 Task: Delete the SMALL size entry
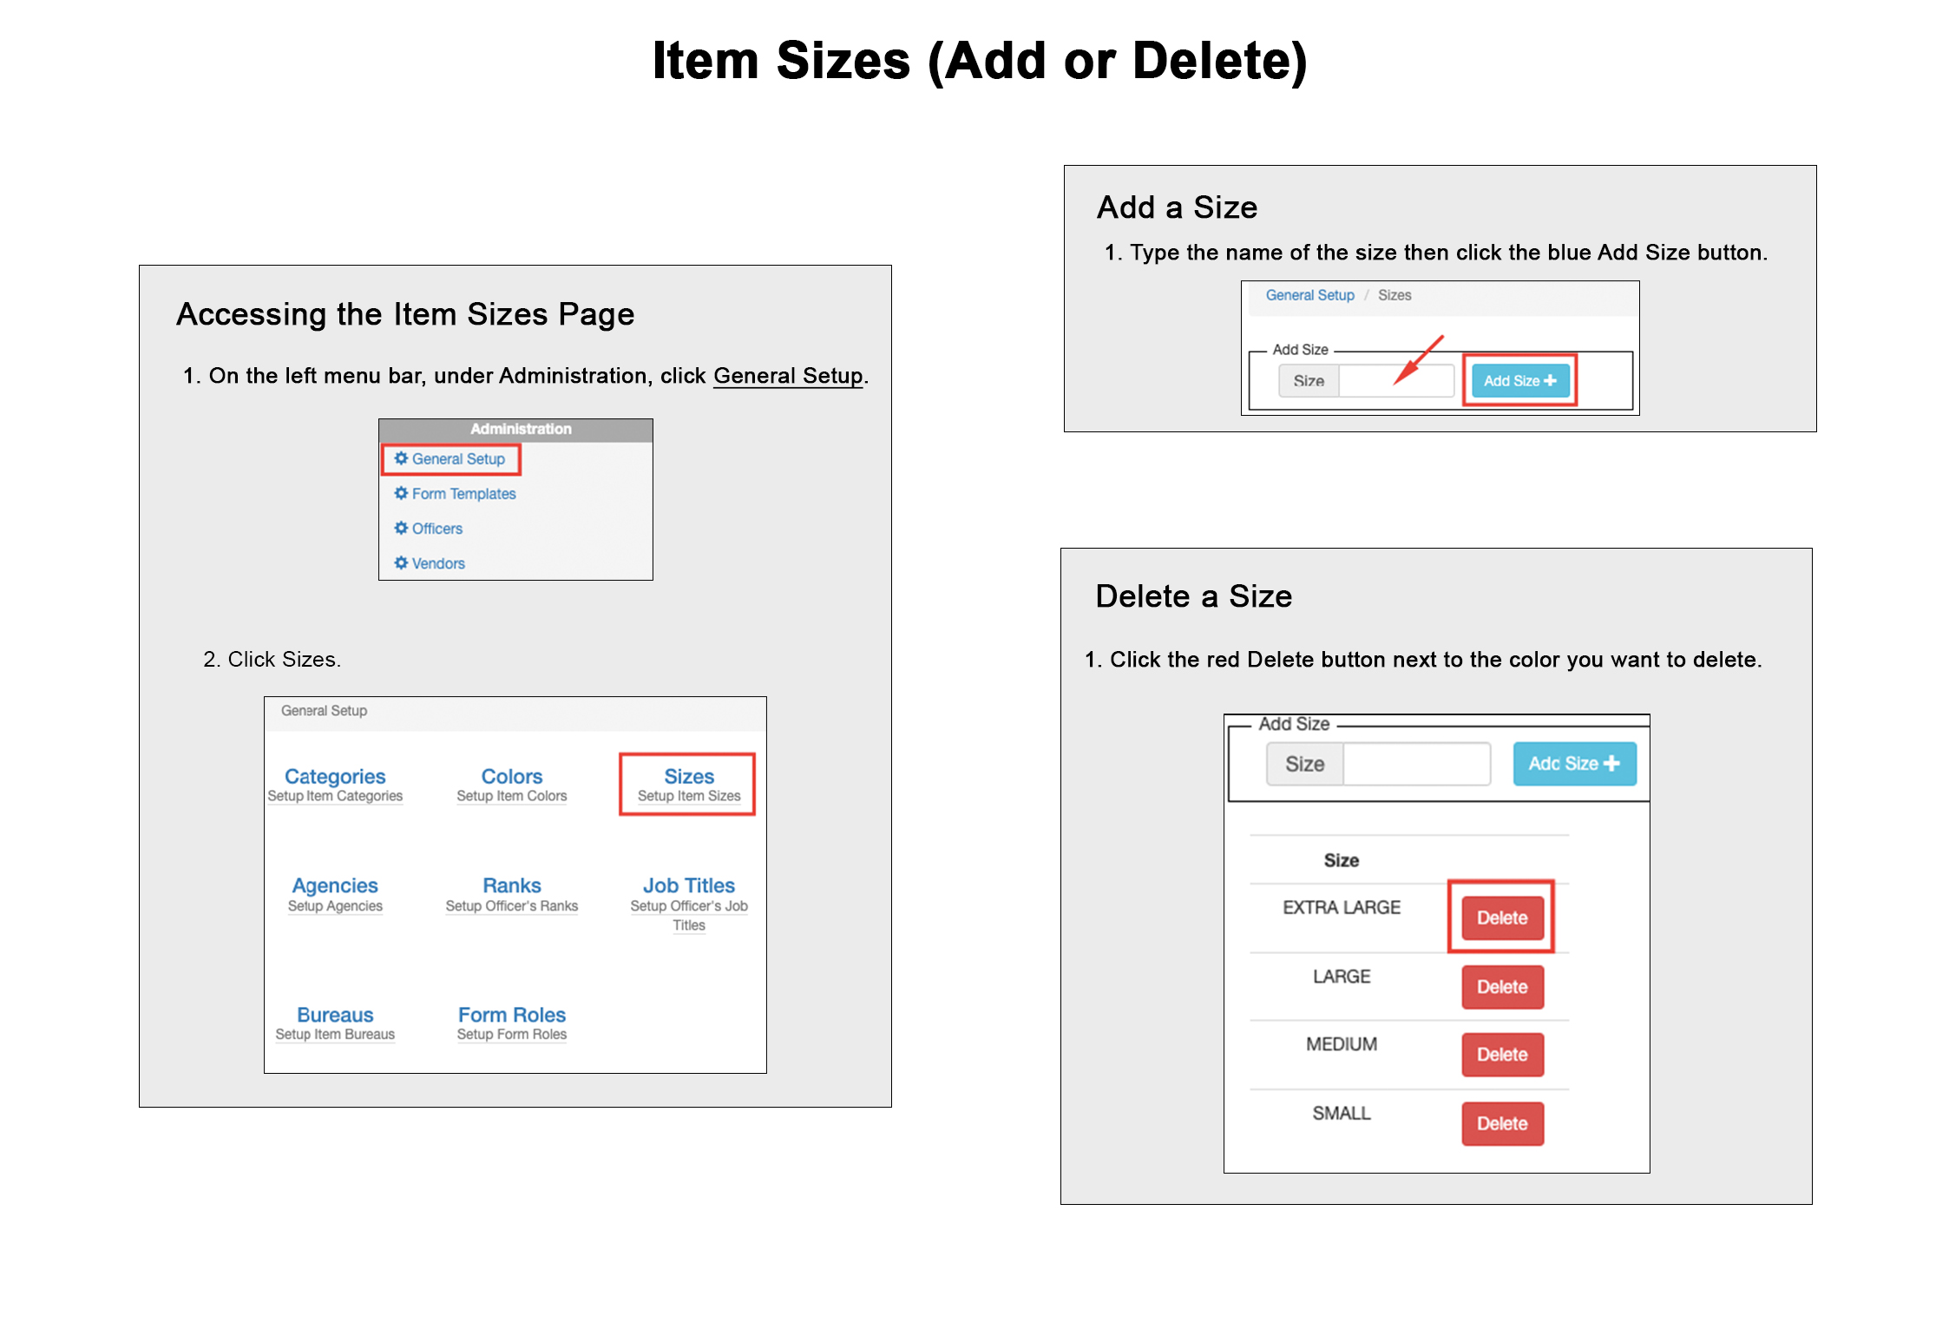pyautogui.click(x=1502, y=1123)
